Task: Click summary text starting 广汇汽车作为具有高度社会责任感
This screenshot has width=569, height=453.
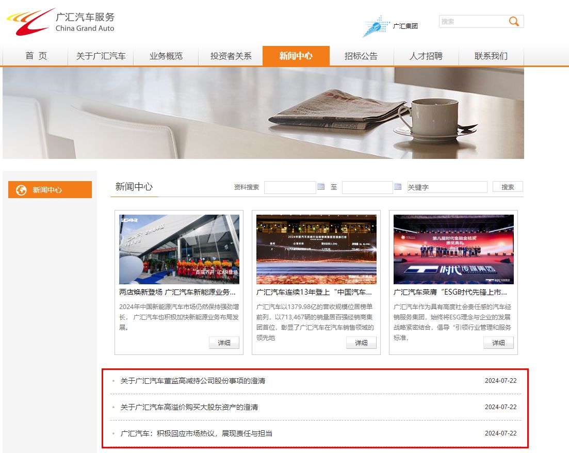Action: pyautogui.click(x=452, y=322)
